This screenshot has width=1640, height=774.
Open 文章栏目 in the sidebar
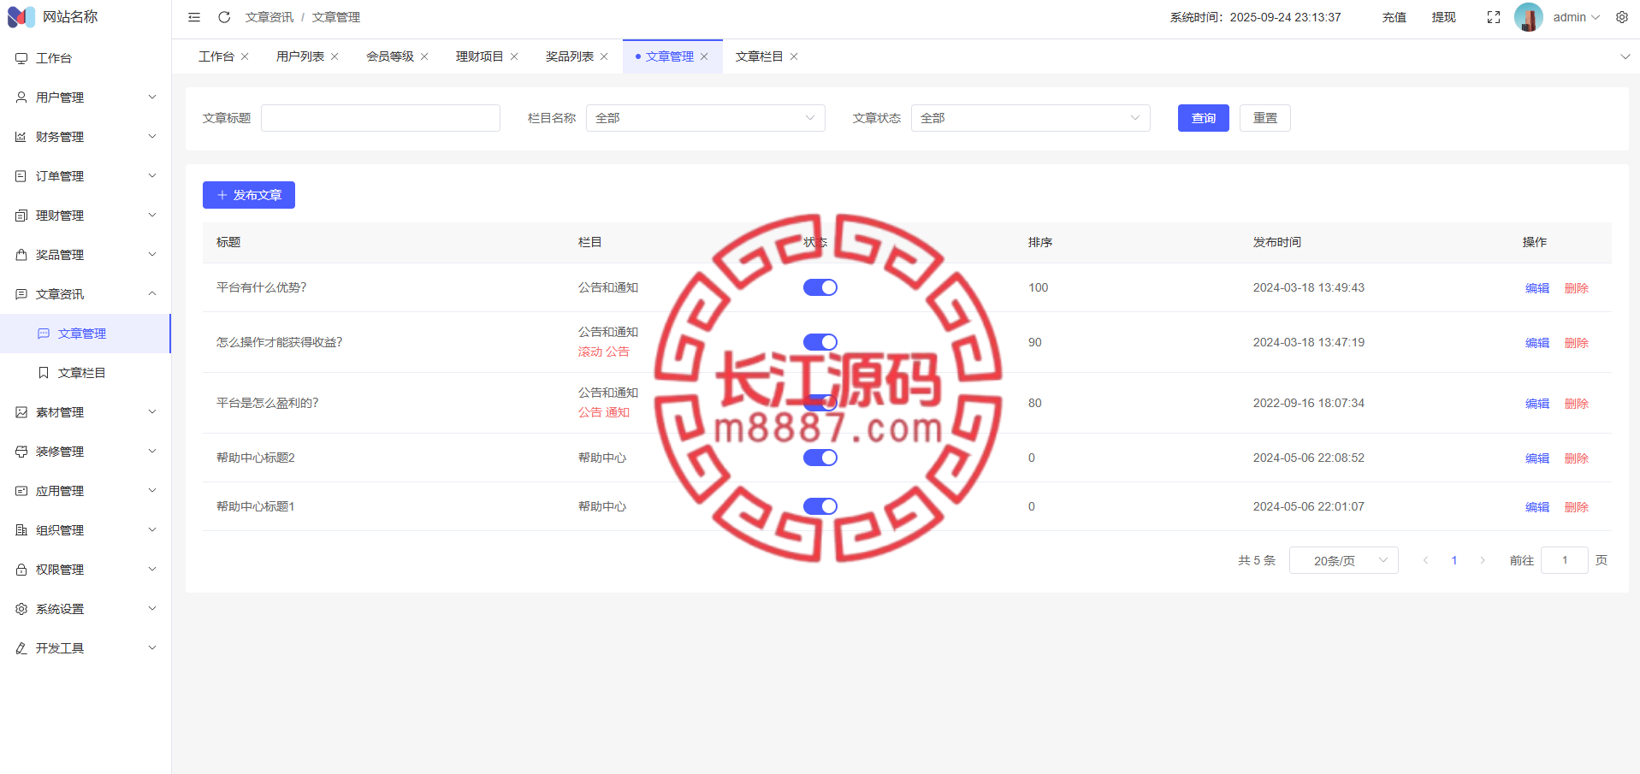pyautogui.click(x=86, y=373)
